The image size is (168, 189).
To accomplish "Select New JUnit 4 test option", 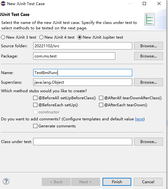I will pos(42,37).
